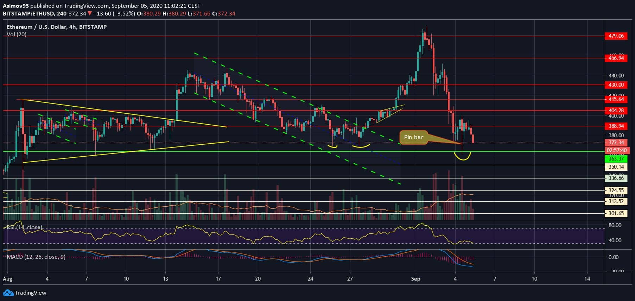Click the red down-arrow price change indicator
Viewport: 635px width, 301px height.
click(x=90, y=14)
